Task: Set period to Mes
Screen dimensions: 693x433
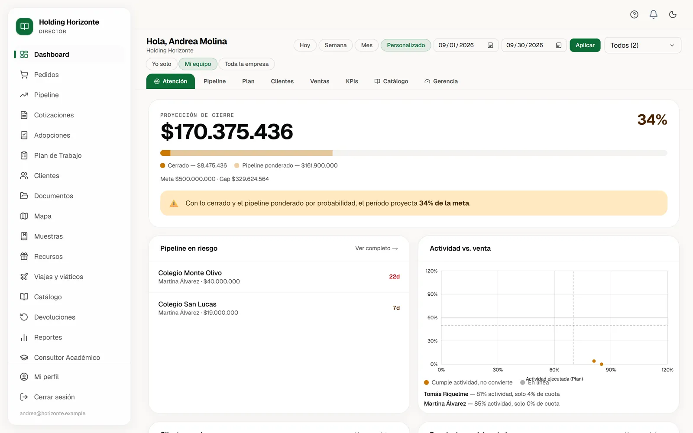Action: point(367,45)
